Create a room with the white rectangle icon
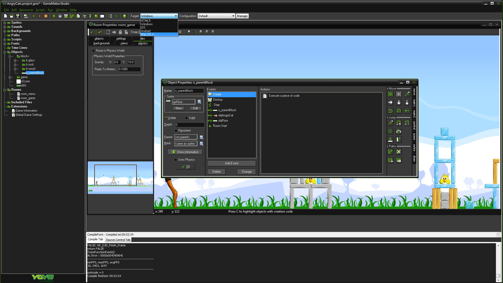 click(102, 16)
